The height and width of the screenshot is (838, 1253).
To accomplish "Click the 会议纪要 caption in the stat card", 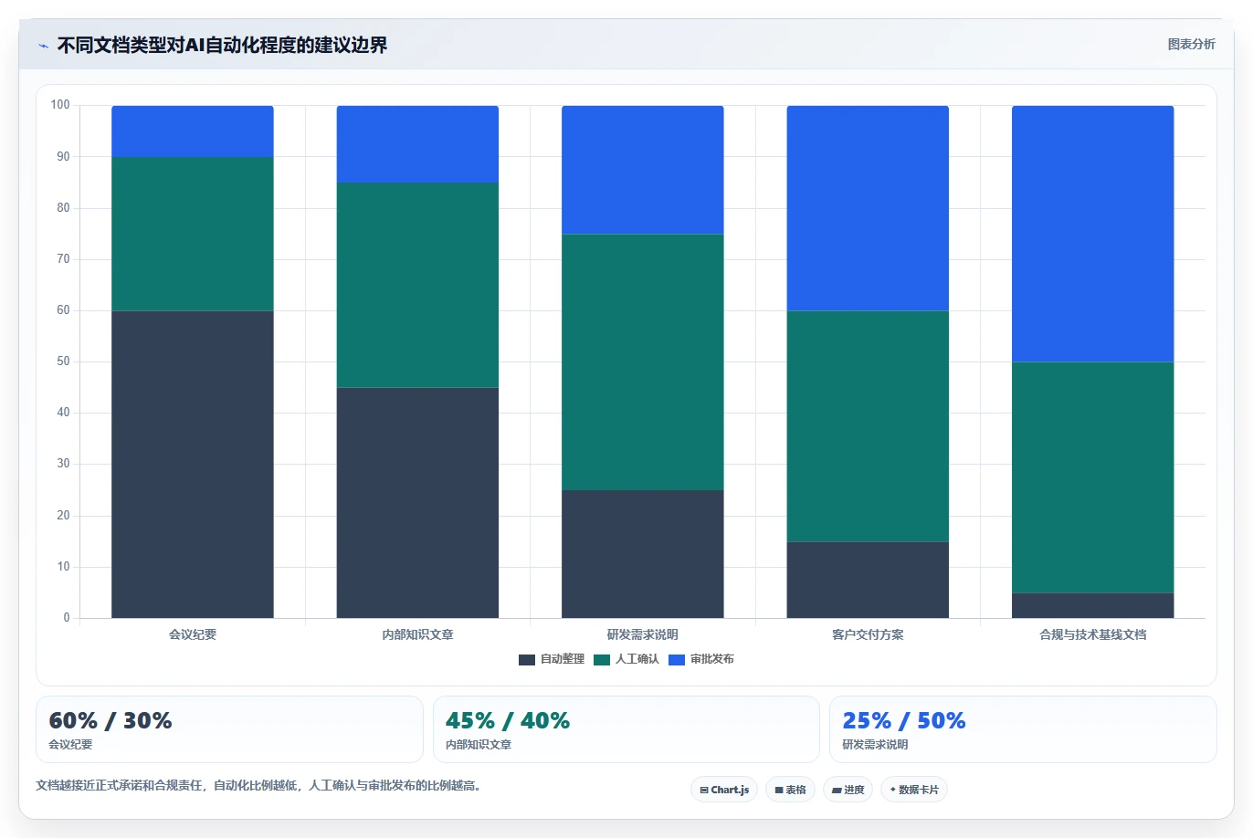I will [70, 745].
